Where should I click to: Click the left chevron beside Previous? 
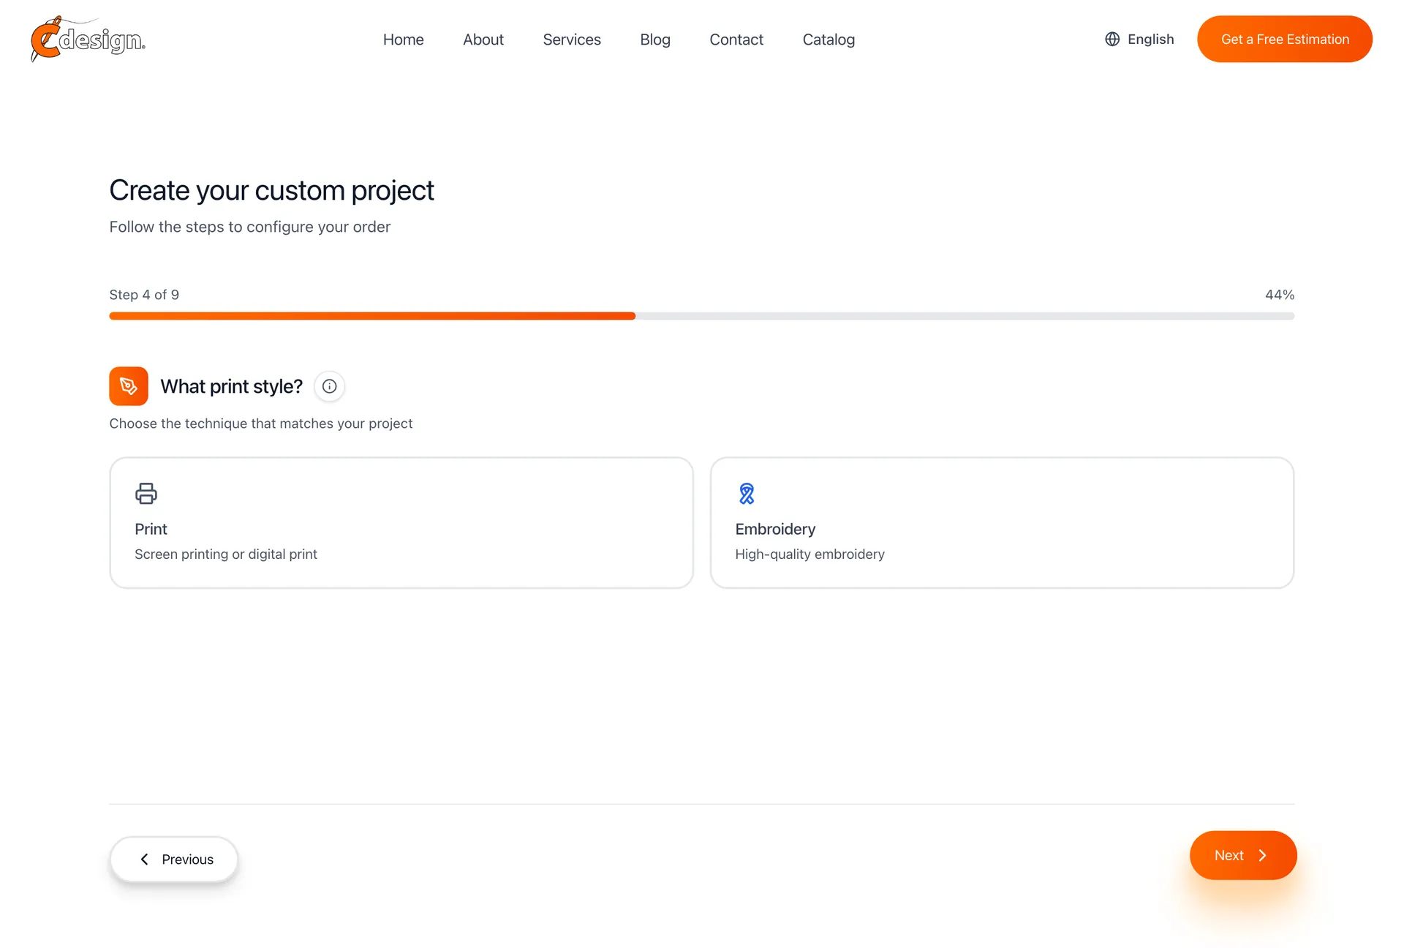(145, 859)
